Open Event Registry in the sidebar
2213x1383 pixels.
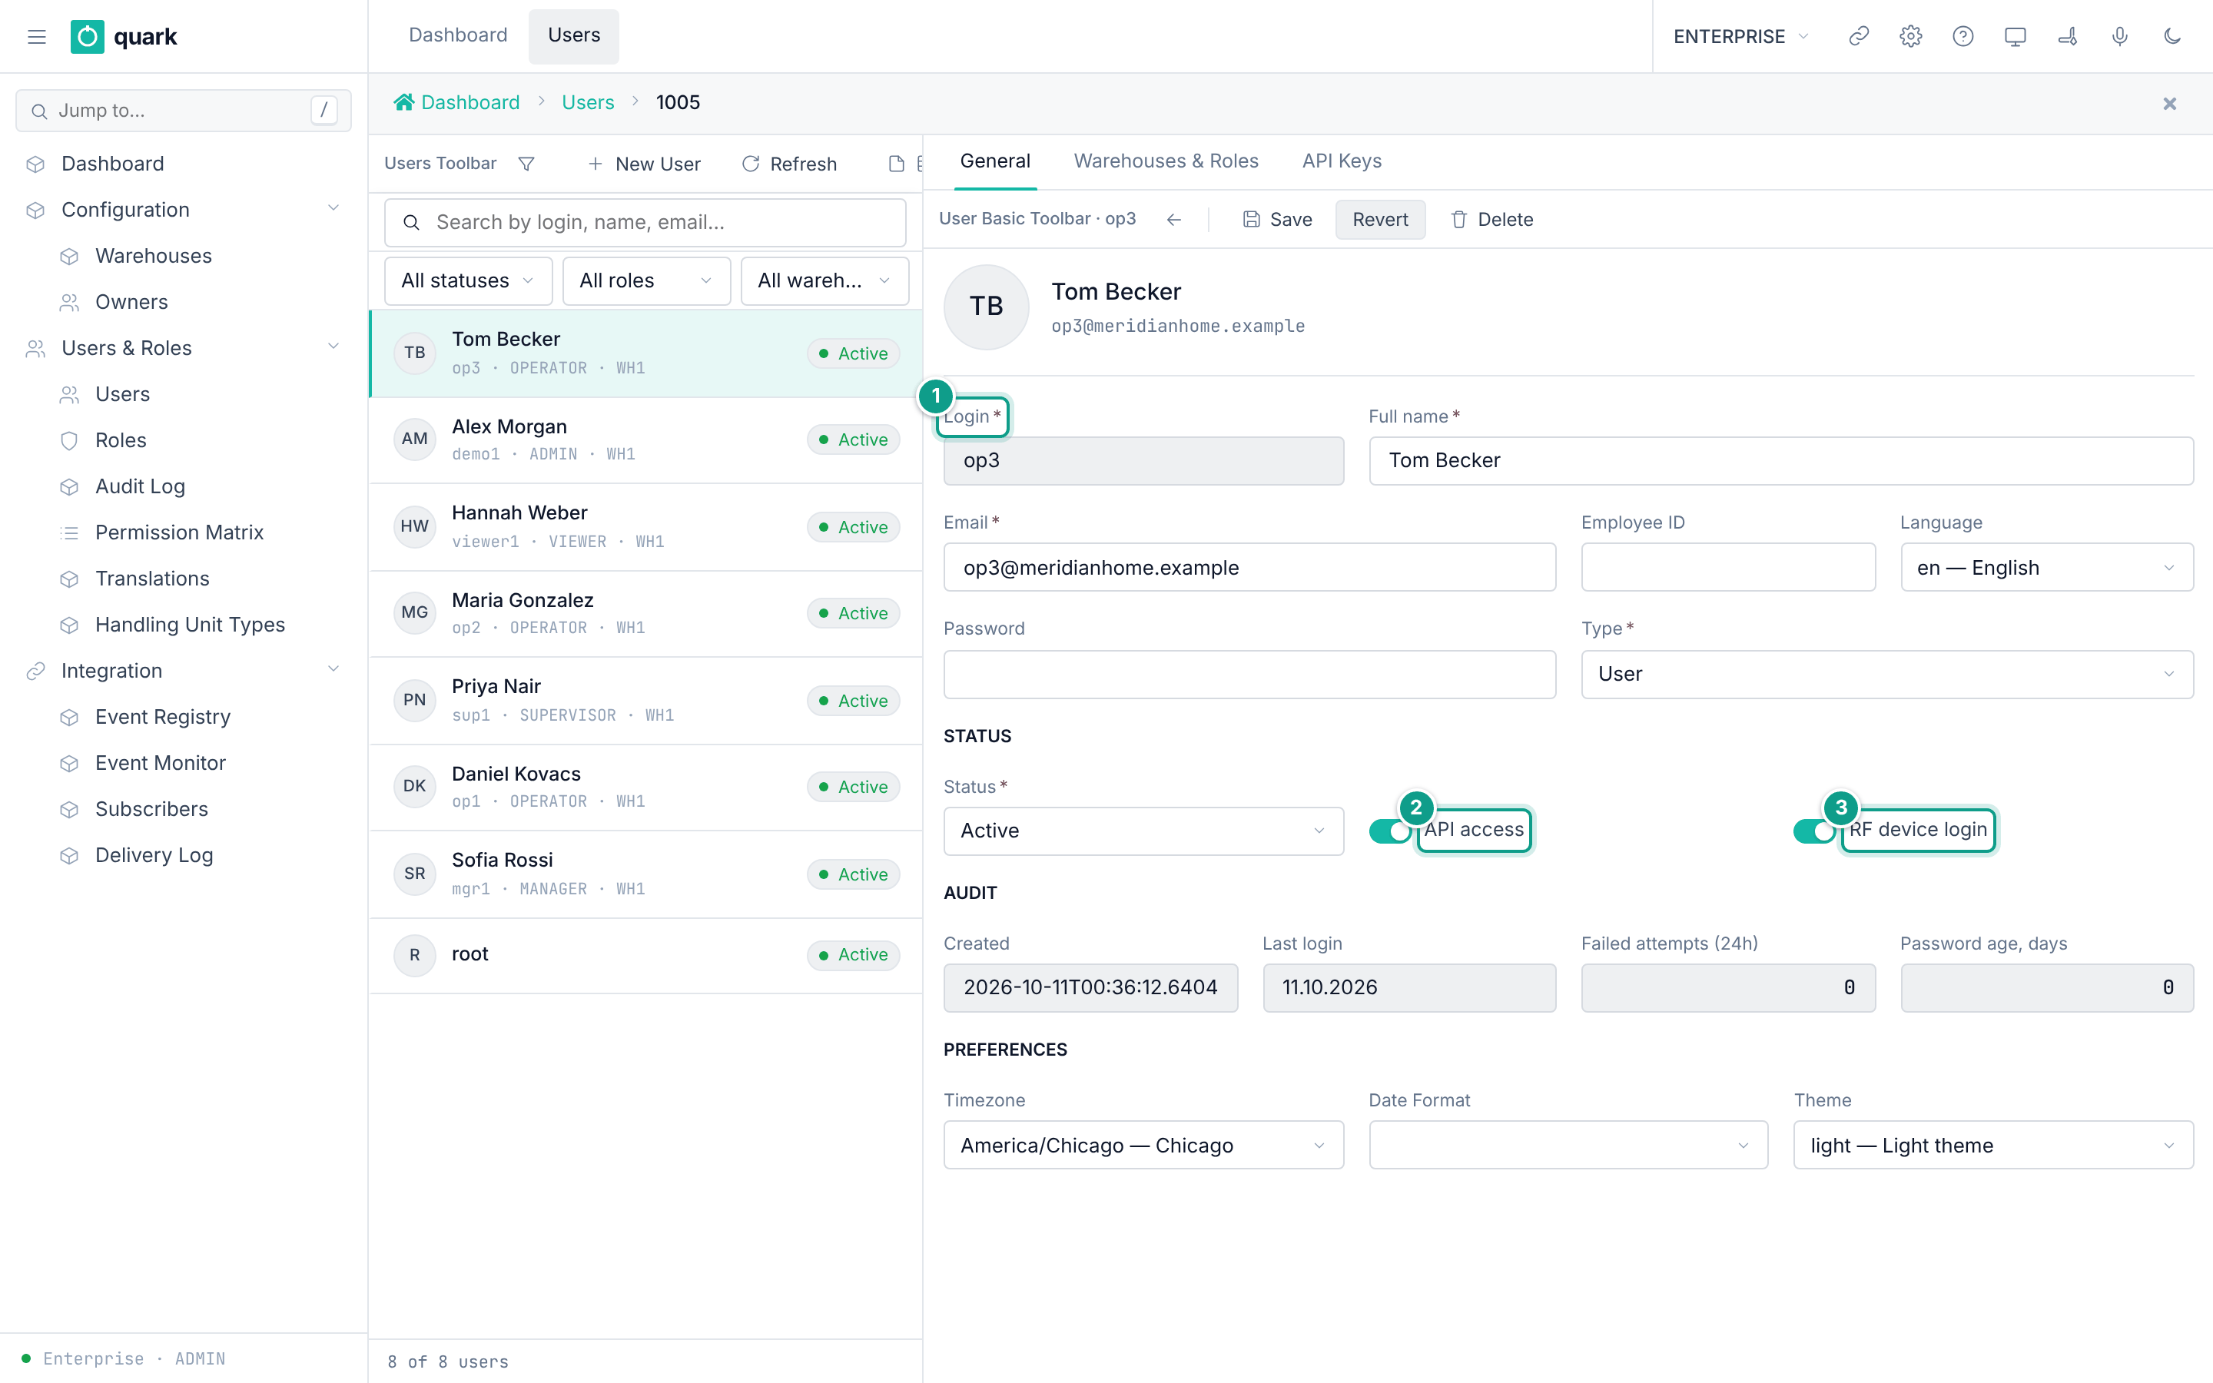163,717
